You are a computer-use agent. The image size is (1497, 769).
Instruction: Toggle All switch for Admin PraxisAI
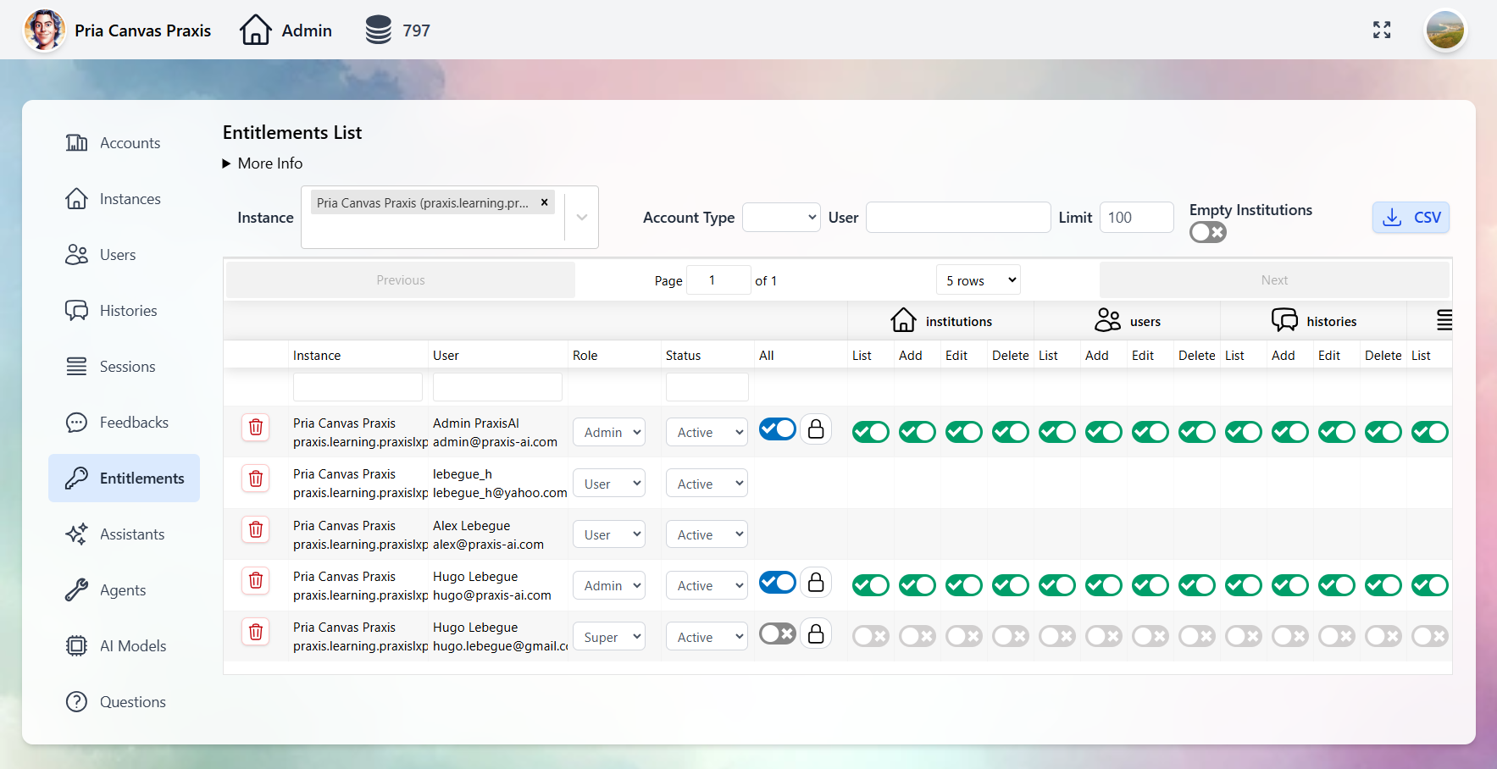coord(778,429)
